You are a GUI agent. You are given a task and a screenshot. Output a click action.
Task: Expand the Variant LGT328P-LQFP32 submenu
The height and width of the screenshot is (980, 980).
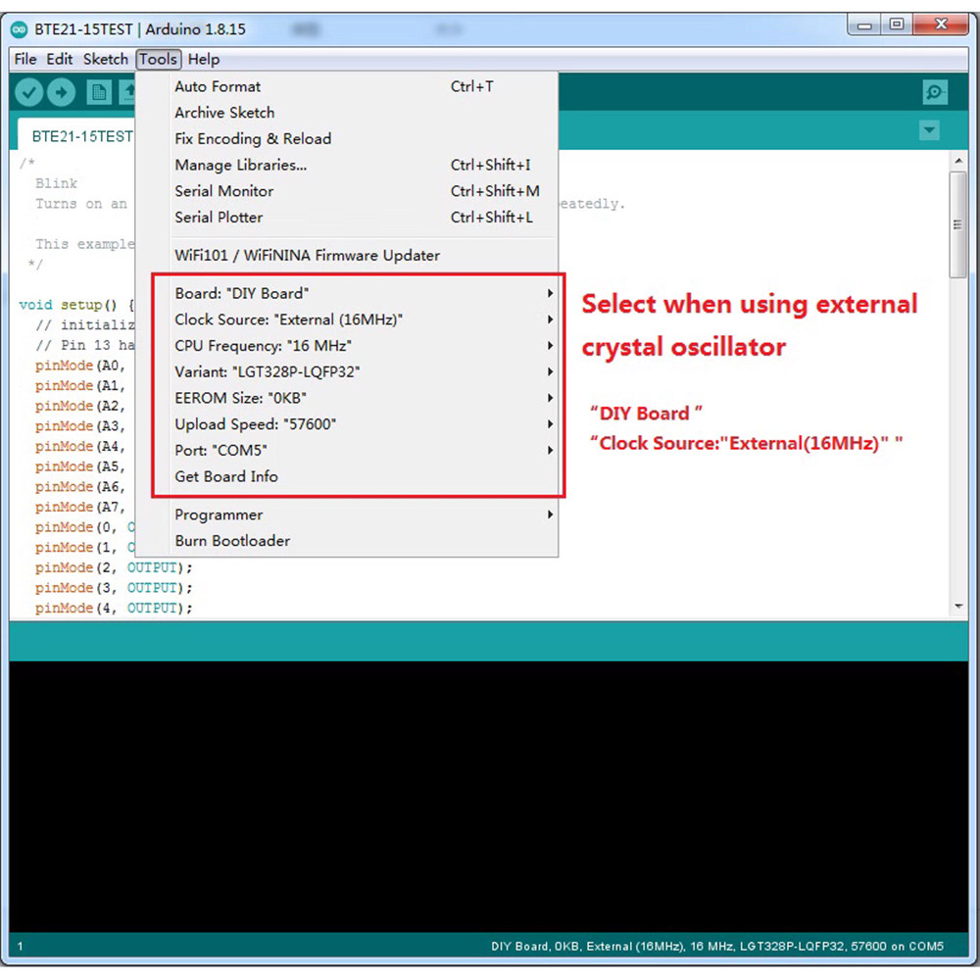point(347,372)
